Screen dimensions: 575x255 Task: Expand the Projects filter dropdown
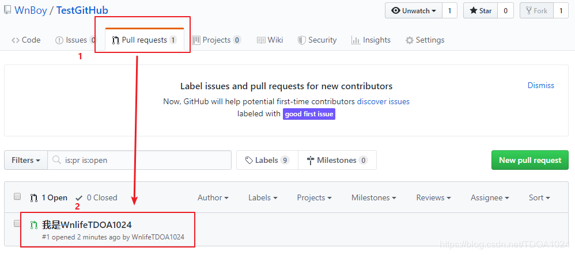coord(314,198)
